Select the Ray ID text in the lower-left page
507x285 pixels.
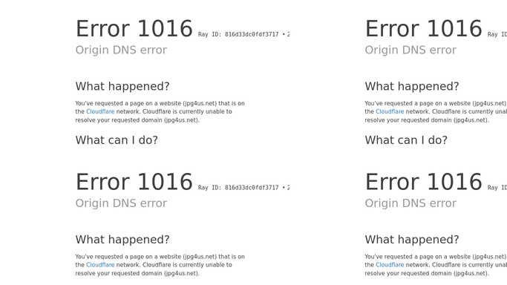(x=243, y=188)
